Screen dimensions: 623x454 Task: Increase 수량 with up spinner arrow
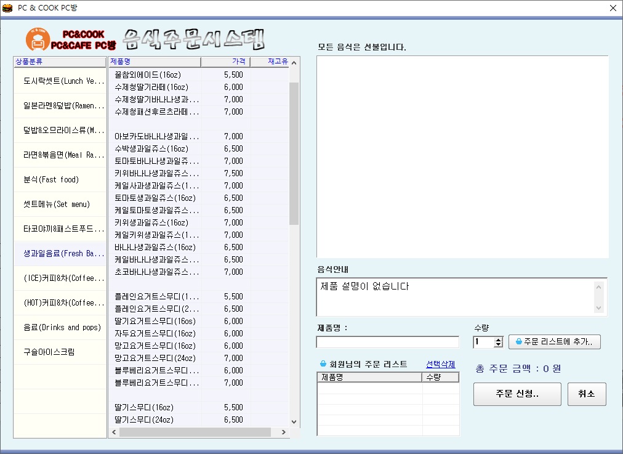[x=498, y=339]
